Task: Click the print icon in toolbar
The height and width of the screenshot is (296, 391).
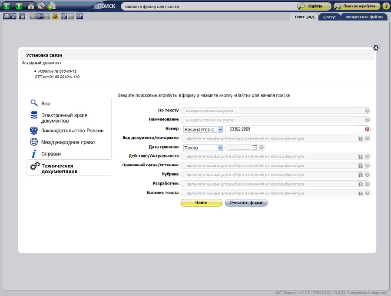Action: [6, 17]
